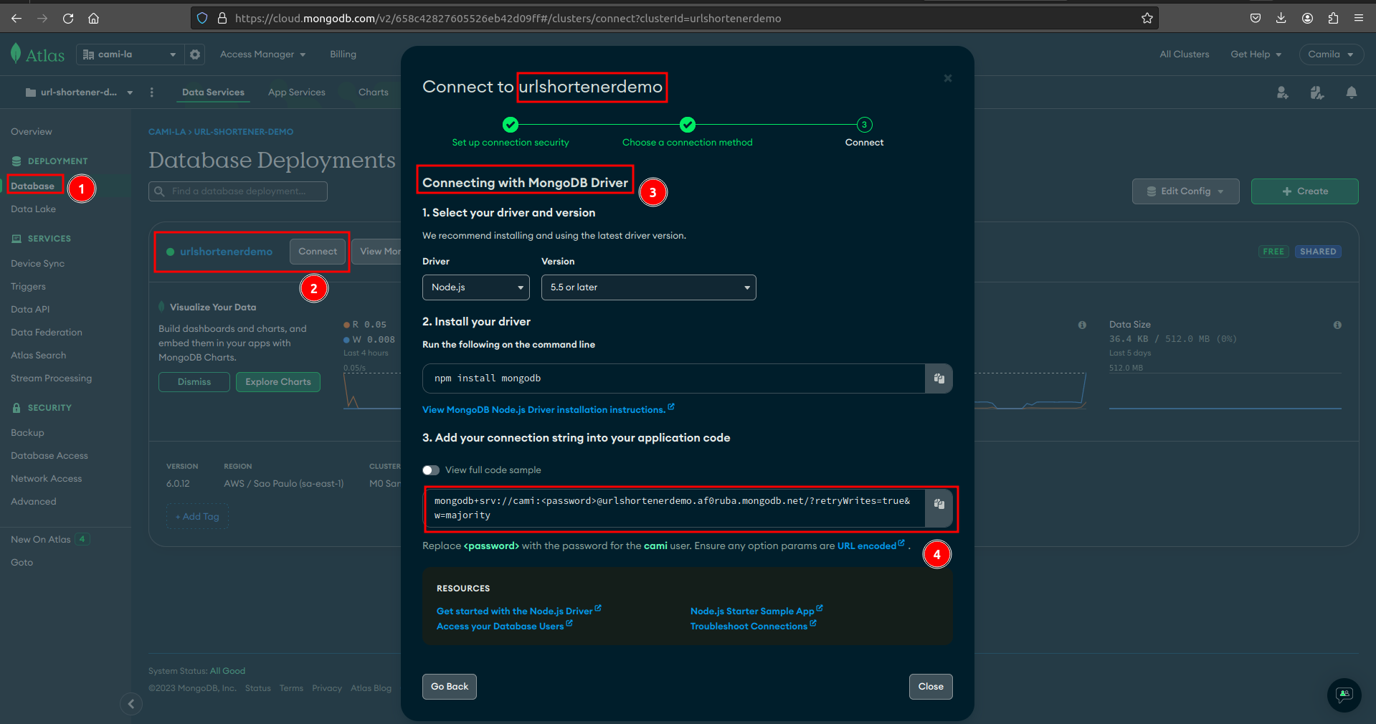The image size is (1376, 724).
Task: Click the browser address bar
Action: 674,18
